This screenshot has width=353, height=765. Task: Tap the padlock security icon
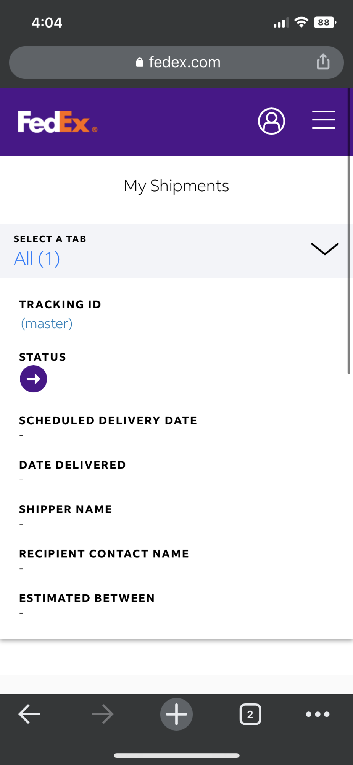[x=140, y=62]
